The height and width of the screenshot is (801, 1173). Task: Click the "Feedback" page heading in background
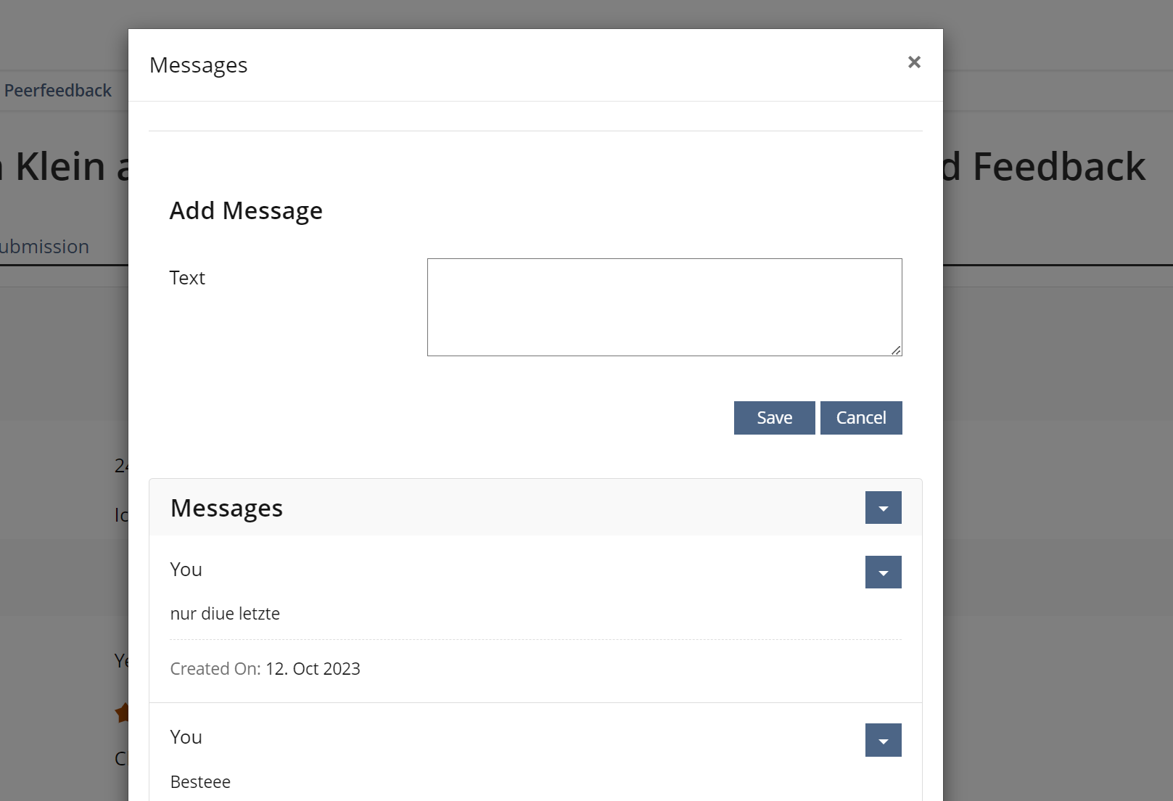coord(1058,167)
